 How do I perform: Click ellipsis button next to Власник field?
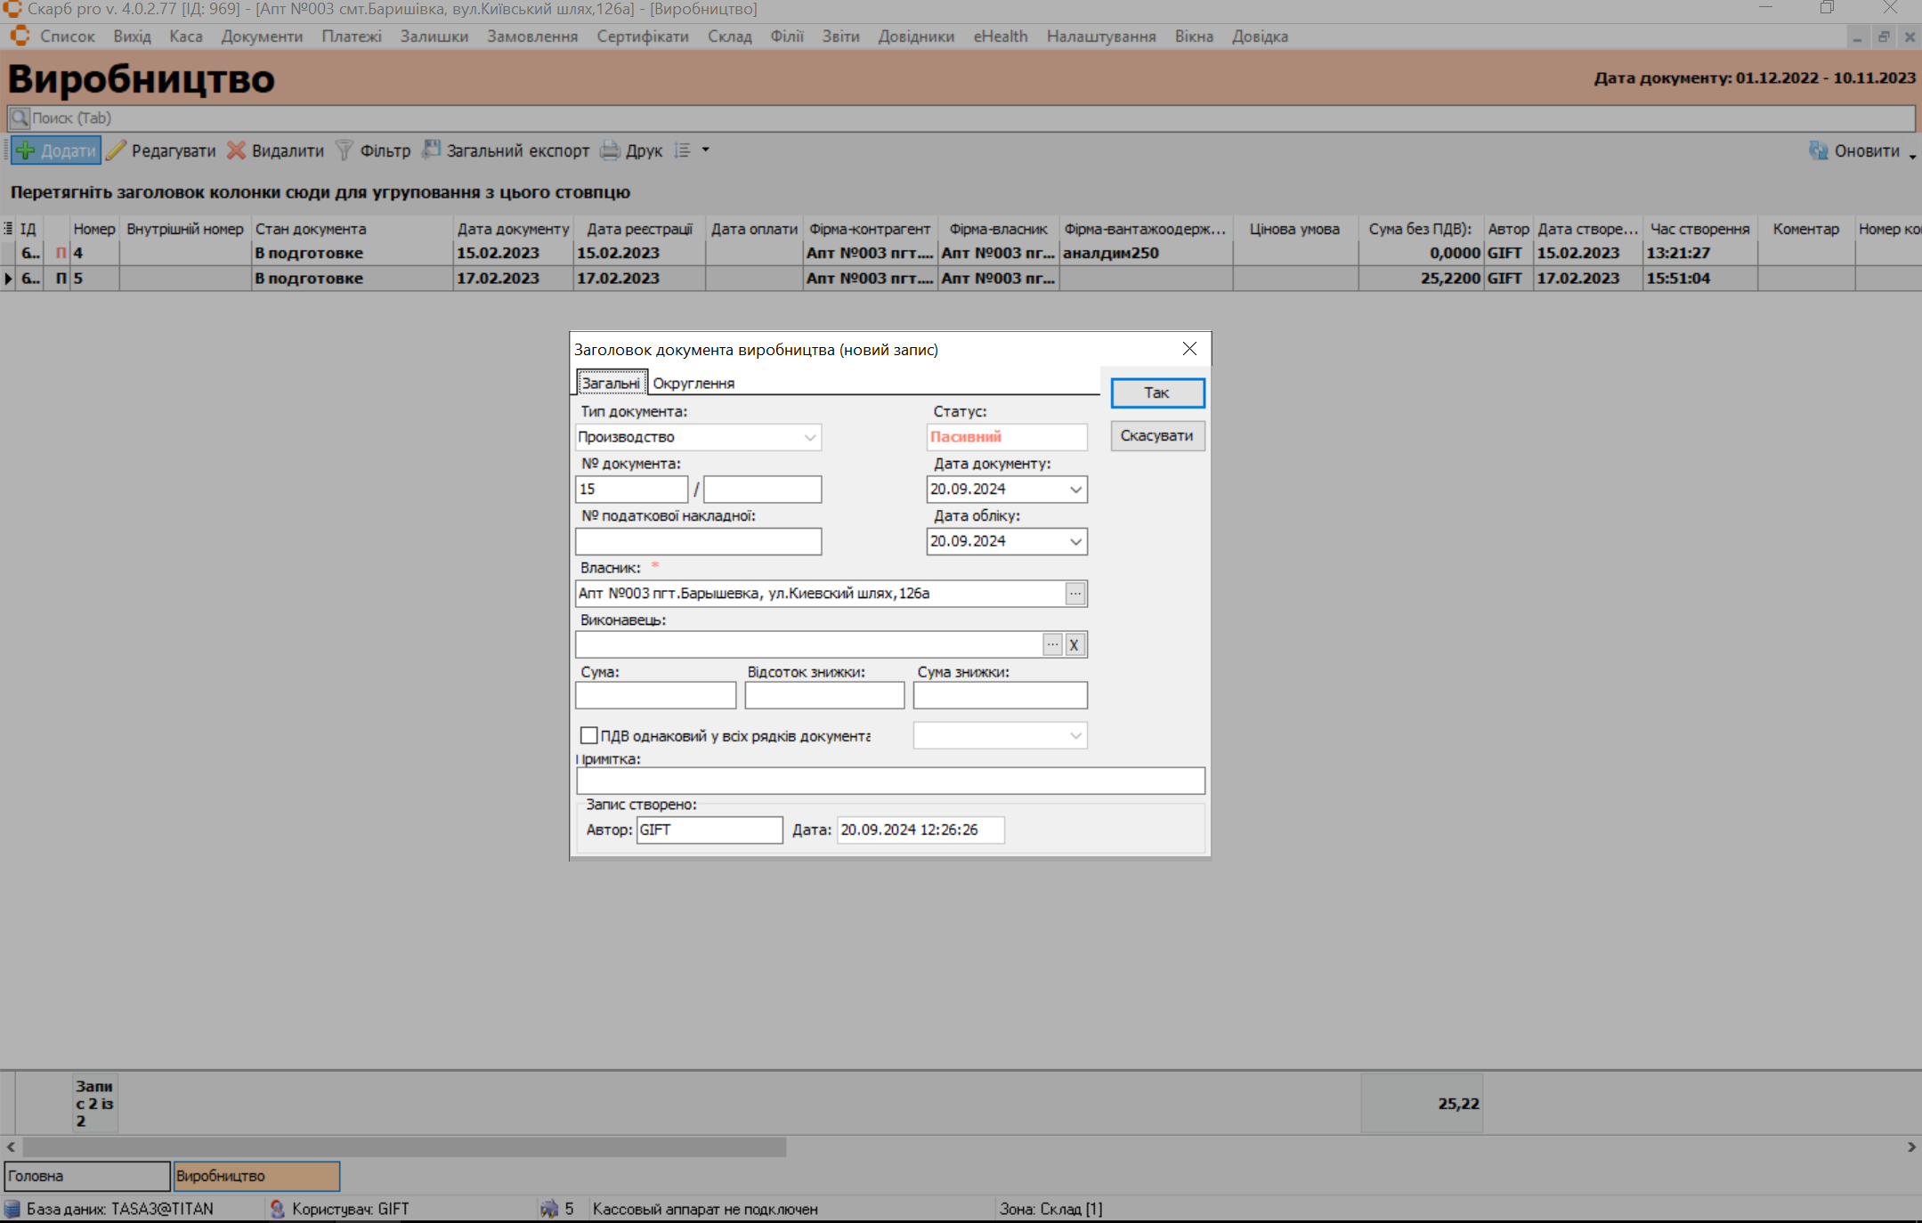click(x=1075, y=593)
